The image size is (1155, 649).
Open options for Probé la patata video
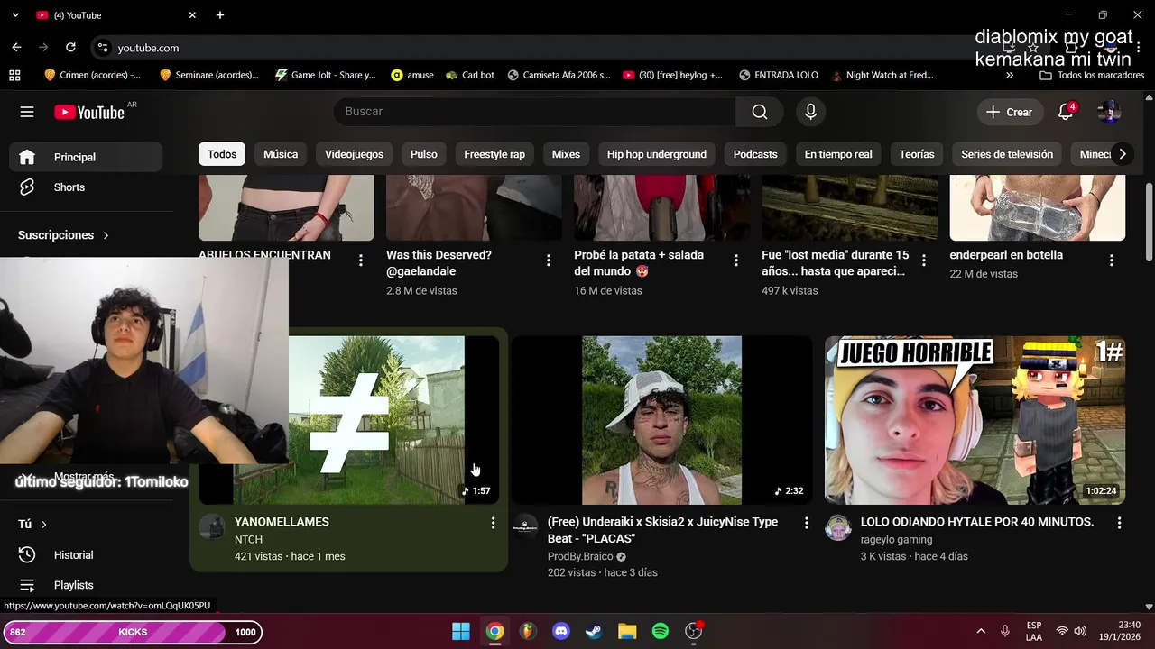pyautogui.click(x=736, y=261)
